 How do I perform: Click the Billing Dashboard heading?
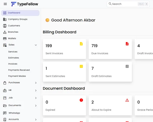pyautogui.click(x=59, y=32)
